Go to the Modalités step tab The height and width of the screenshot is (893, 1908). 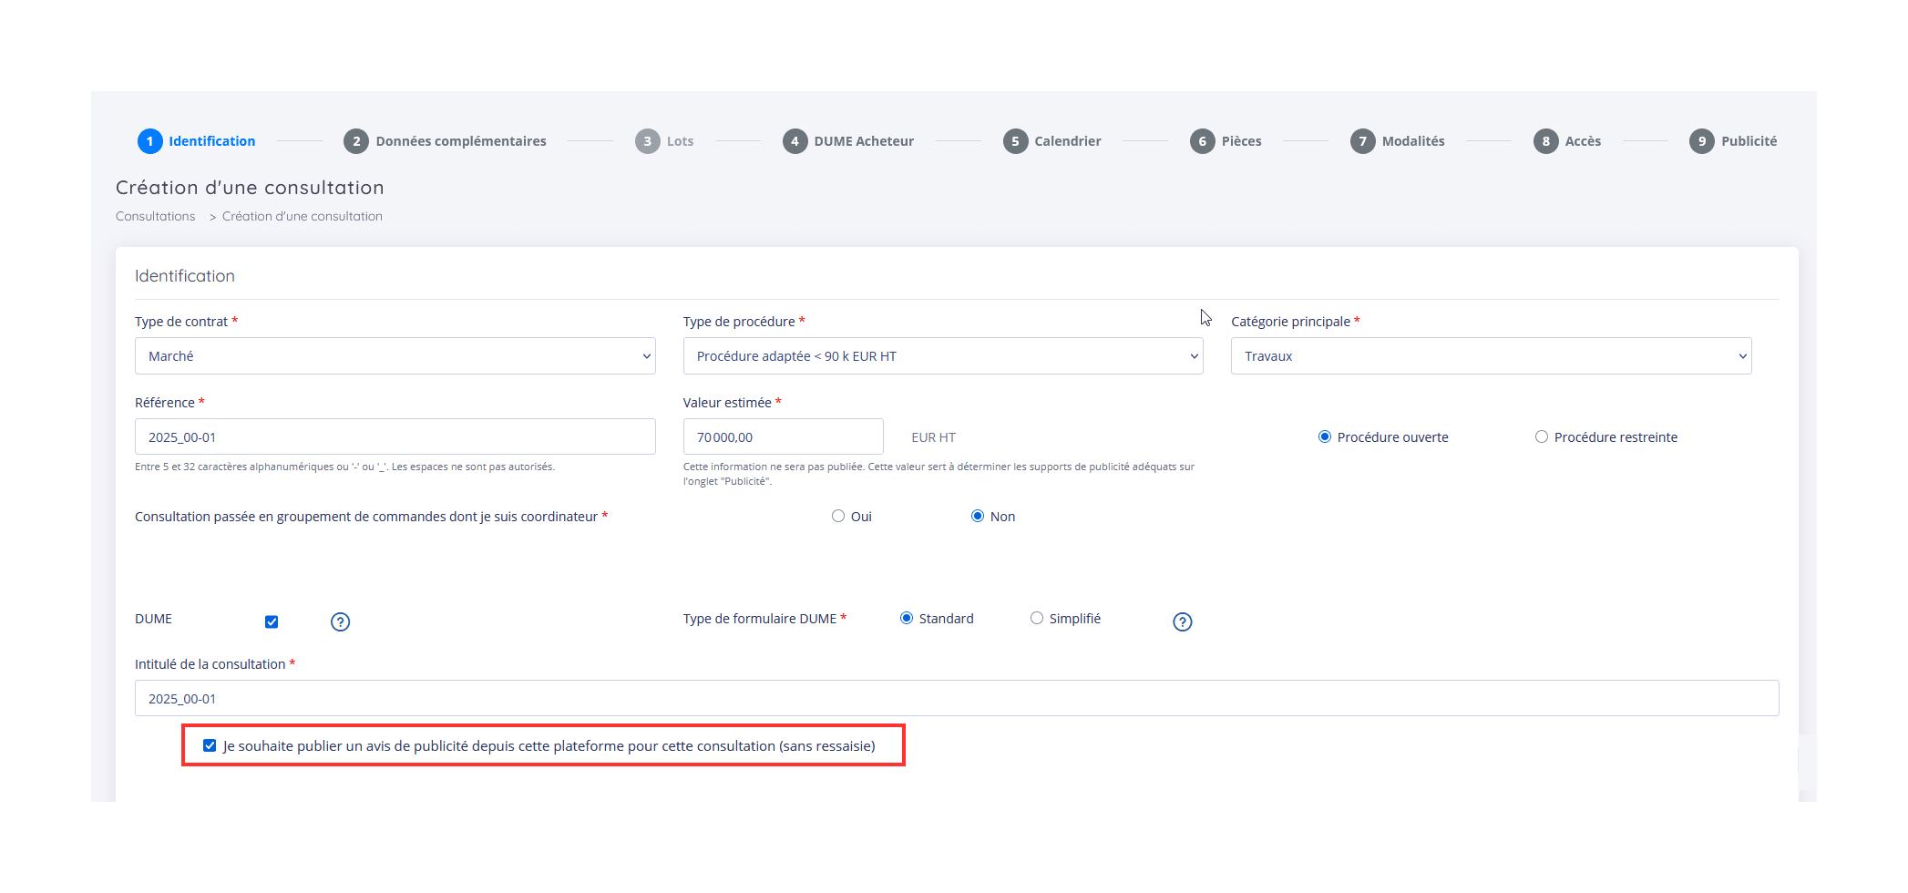[1412, 141]
